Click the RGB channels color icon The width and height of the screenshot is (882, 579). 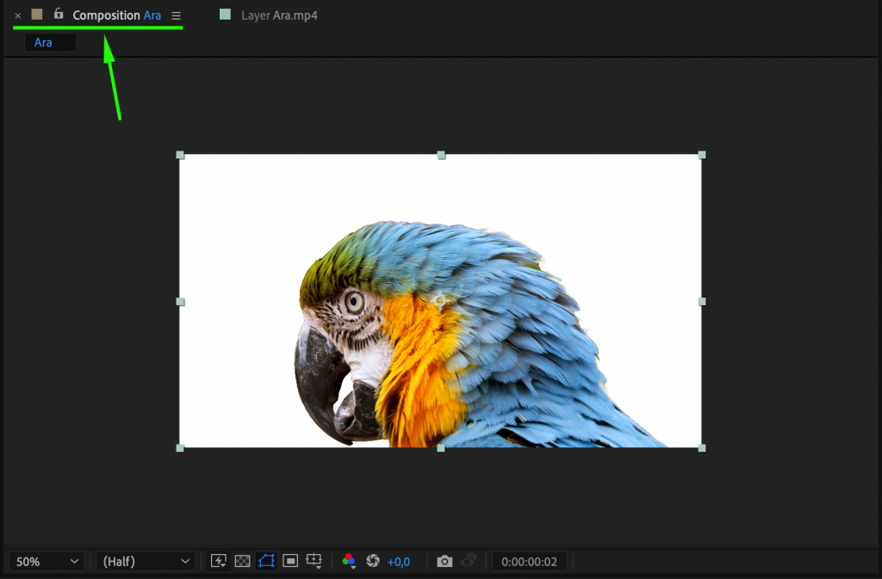(x=349, y=561)
